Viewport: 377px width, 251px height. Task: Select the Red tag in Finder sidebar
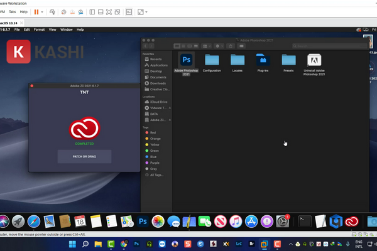(x=153, y=132)
